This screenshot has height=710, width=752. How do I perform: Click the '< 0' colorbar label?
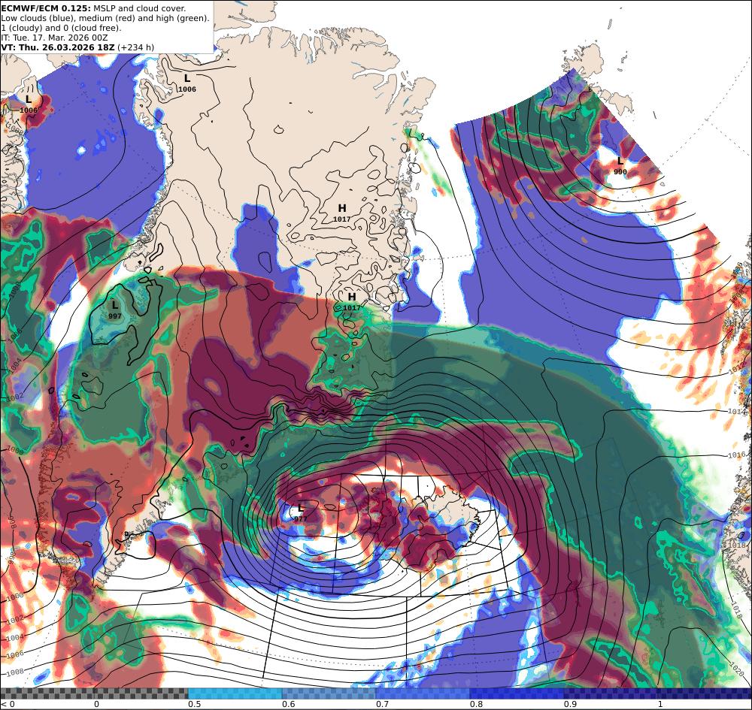pos(8,704)
